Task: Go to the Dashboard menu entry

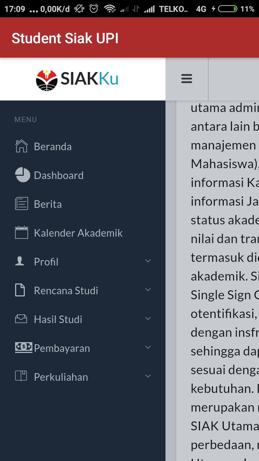Action: 59,175
